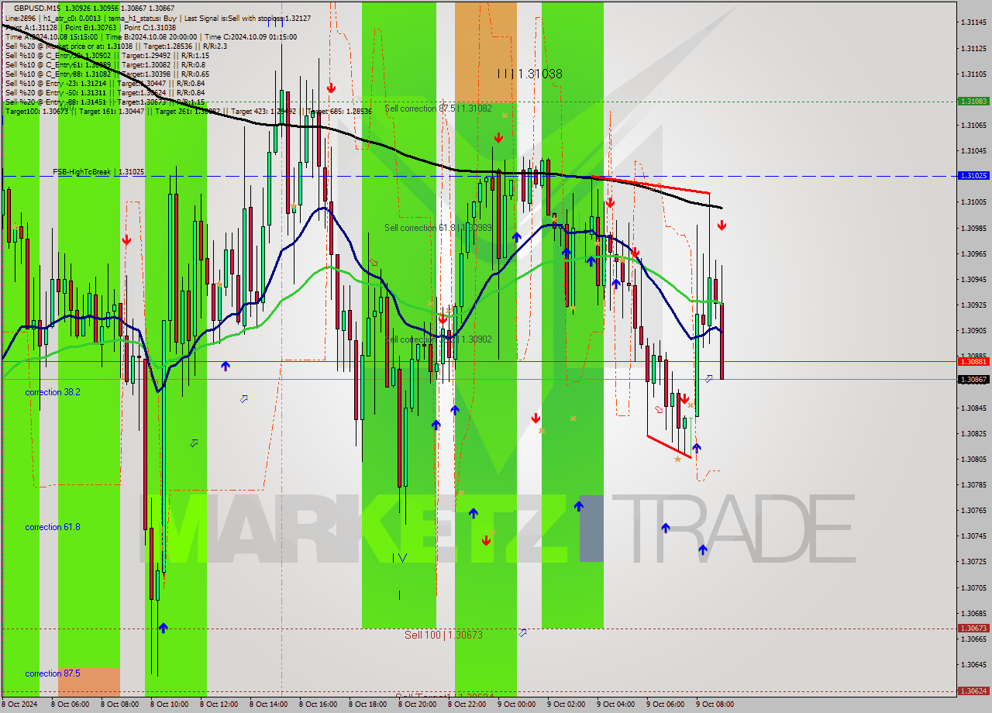
Task: Click the red 1.30881 price tag
Action: pyautogui.click(x=973, y=361)
